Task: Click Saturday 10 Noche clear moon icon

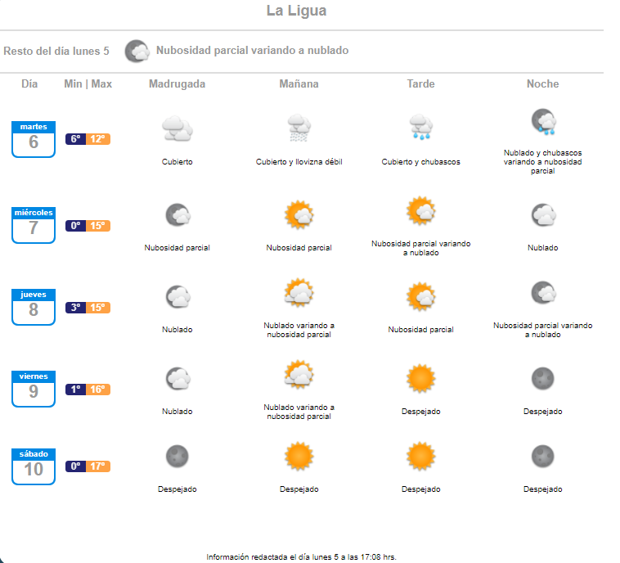Action: click(543, 456)
